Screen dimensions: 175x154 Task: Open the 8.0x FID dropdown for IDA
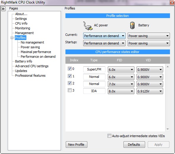121,91
